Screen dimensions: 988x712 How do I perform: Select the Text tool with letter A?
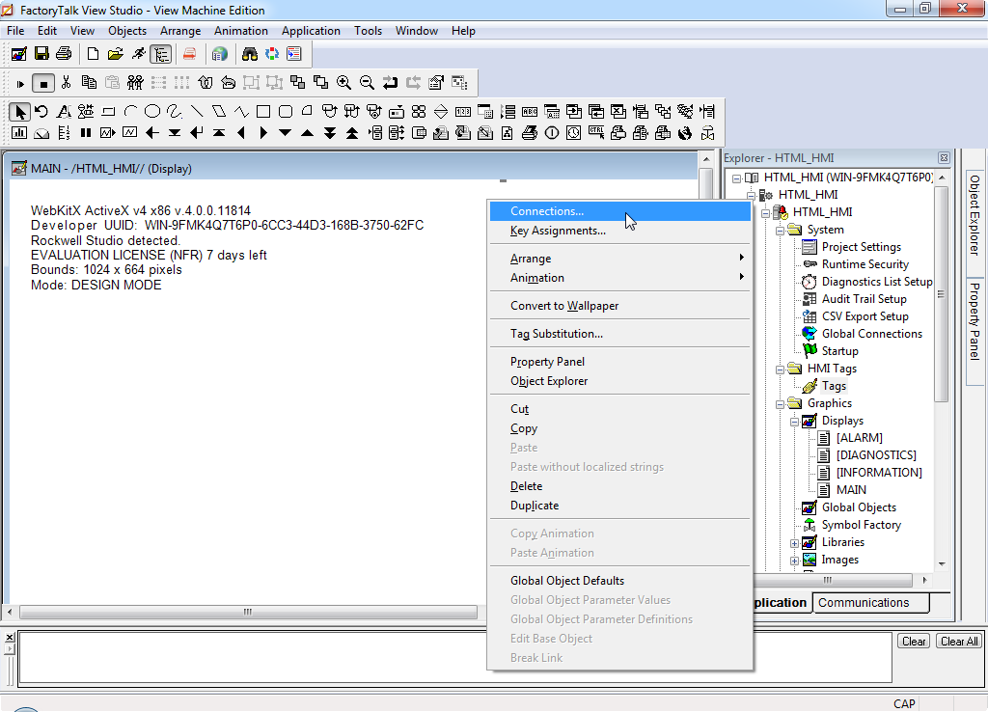(x=64, y=112)
